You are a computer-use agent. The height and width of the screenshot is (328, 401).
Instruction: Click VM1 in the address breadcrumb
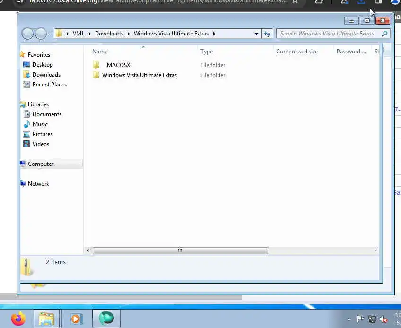(x=78, y=34)
